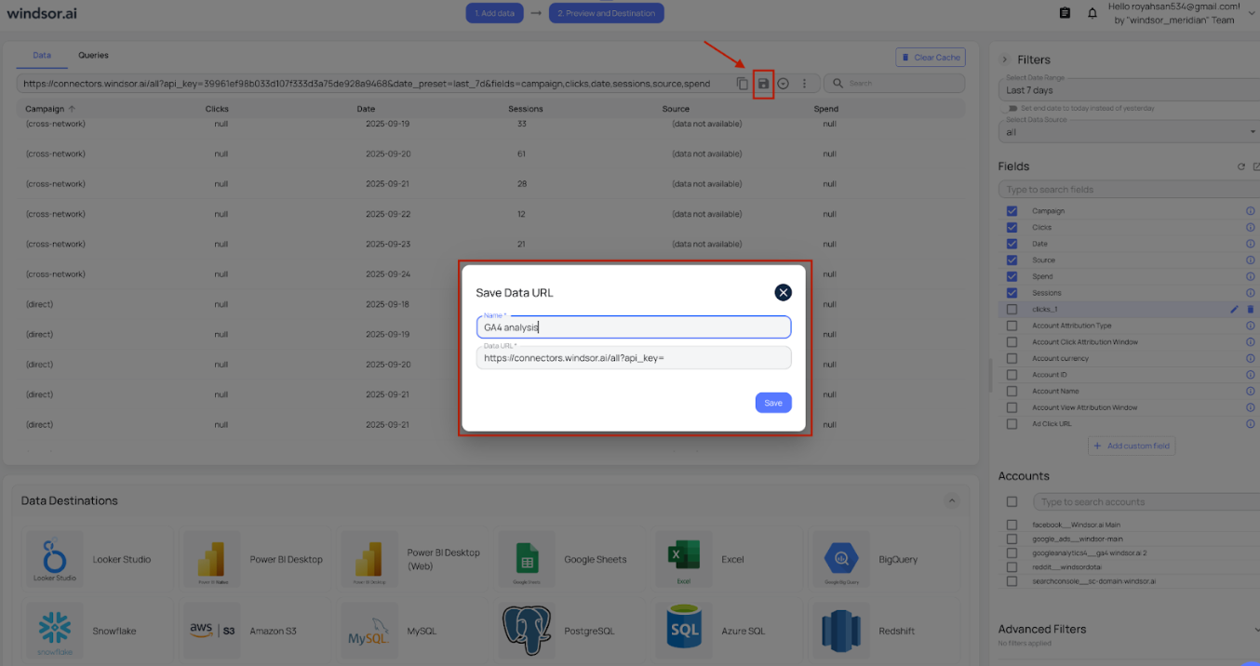Open the Preview and Destination step

tap(606, 13)
